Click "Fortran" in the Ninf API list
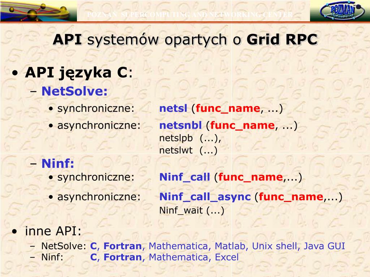The height and width of the screenshot is (277, 370). (x=123, y=257)
